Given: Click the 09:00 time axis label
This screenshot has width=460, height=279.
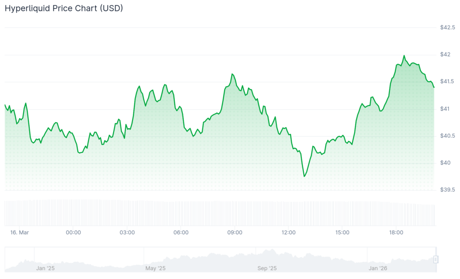Looking at the screenshot, I should [235, 232].
